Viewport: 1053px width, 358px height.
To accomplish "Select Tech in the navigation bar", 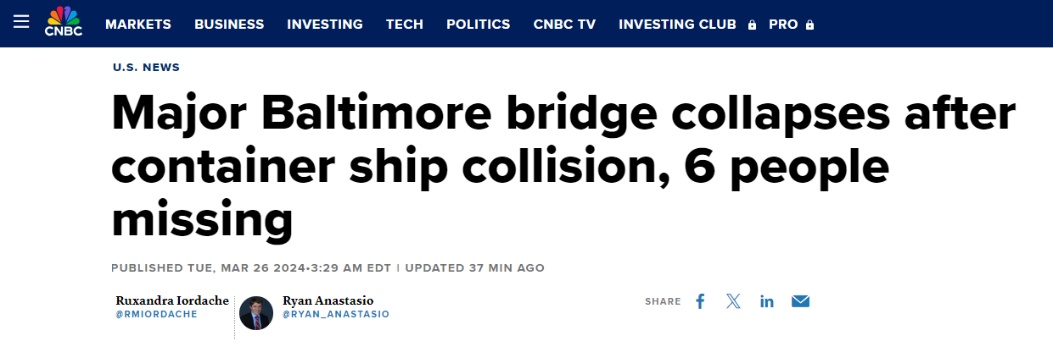I will (405, 25).
